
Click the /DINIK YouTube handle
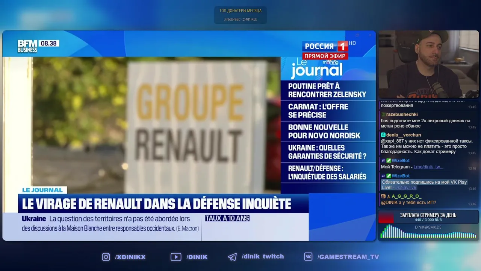pos(197,257)
